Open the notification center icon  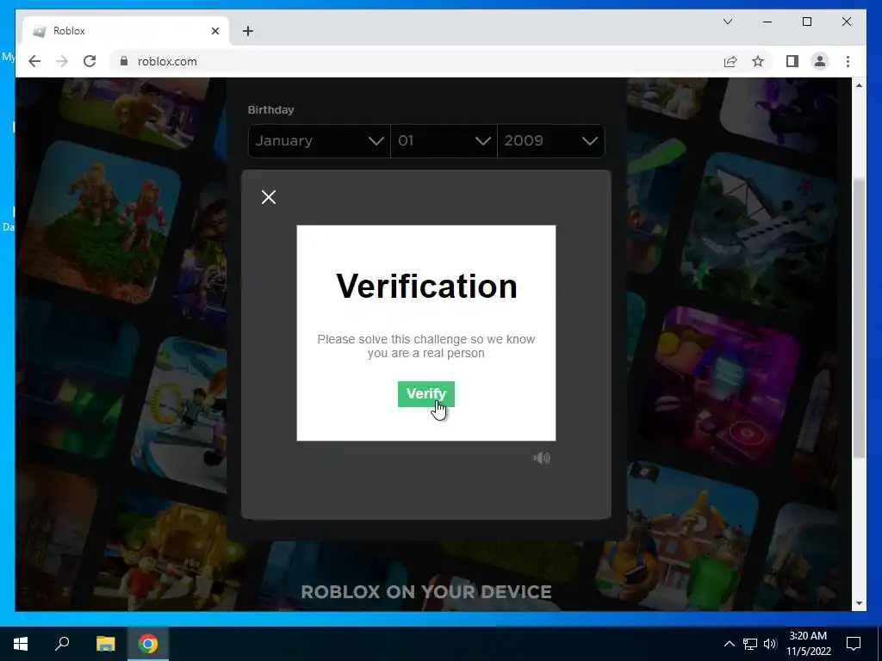854,644
